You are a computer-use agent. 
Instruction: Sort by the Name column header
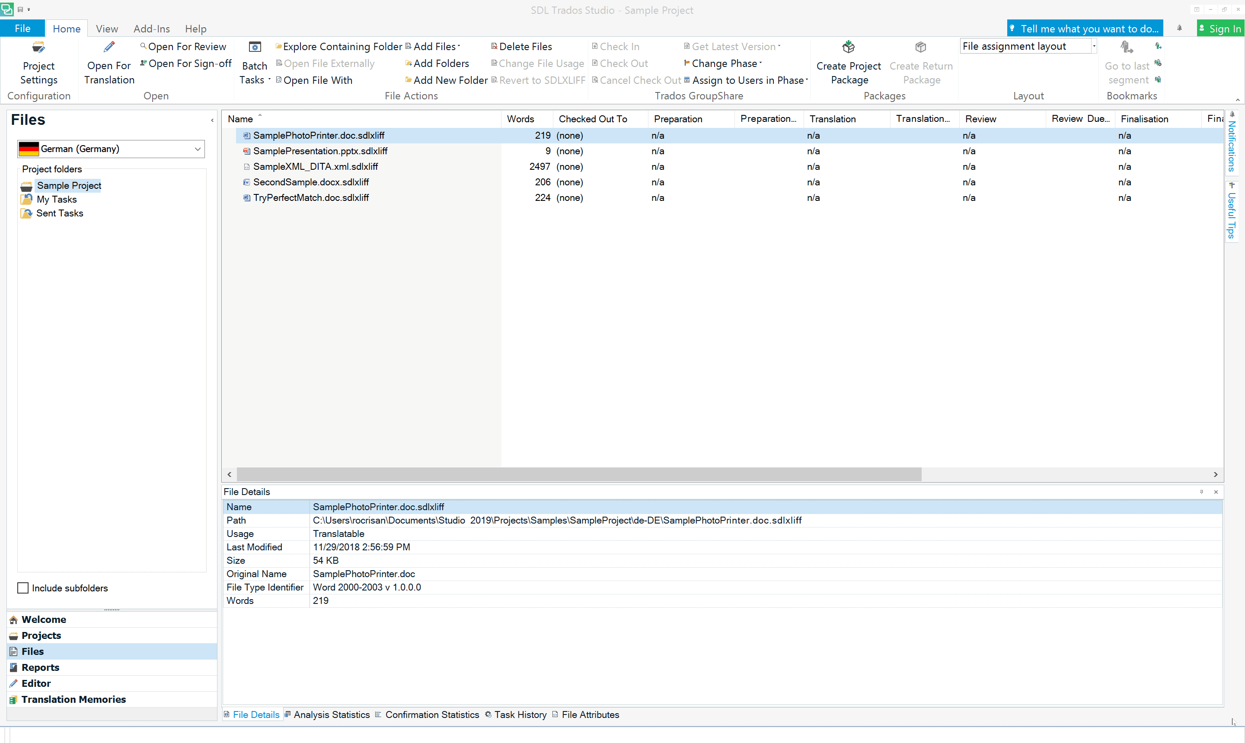point(362,119)
